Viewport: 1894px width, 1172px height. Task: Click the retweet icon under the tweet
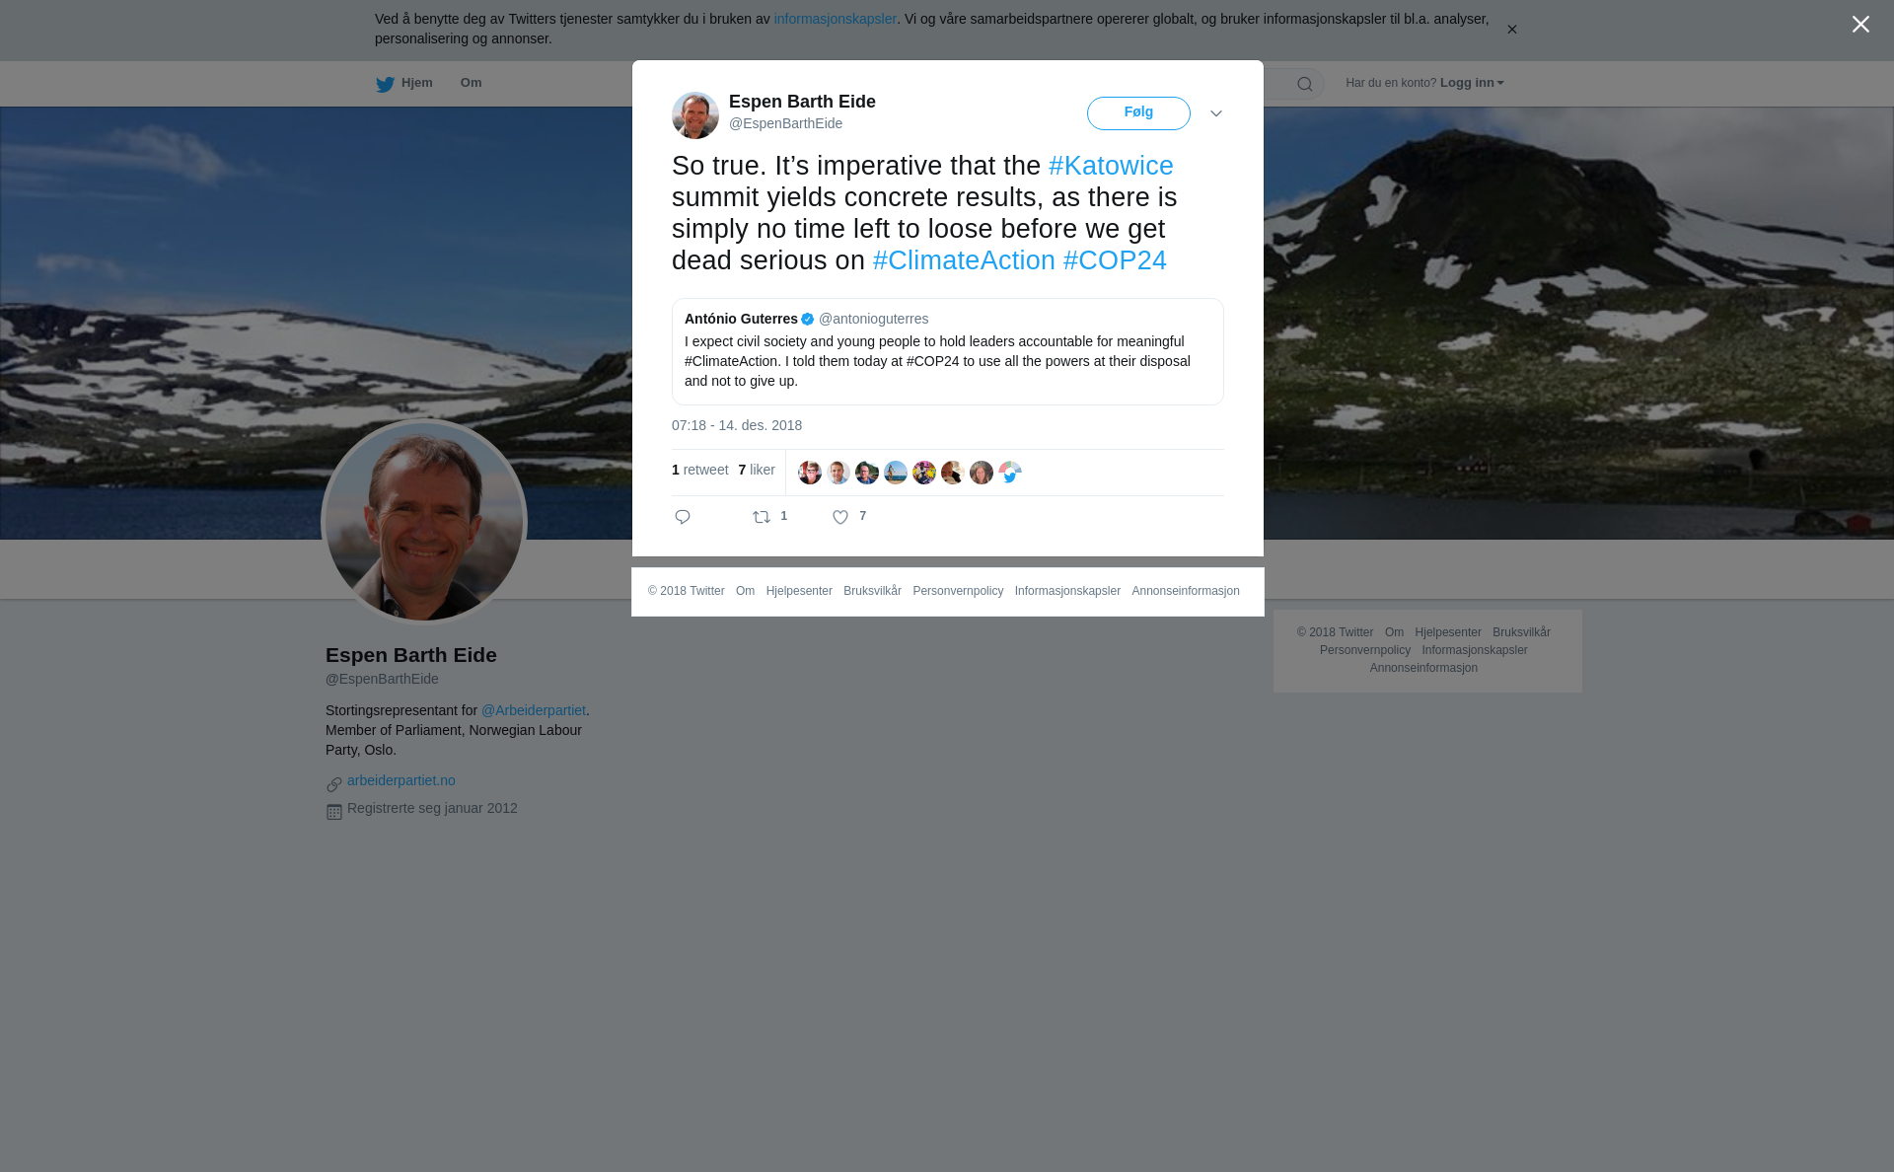(762, 517)
